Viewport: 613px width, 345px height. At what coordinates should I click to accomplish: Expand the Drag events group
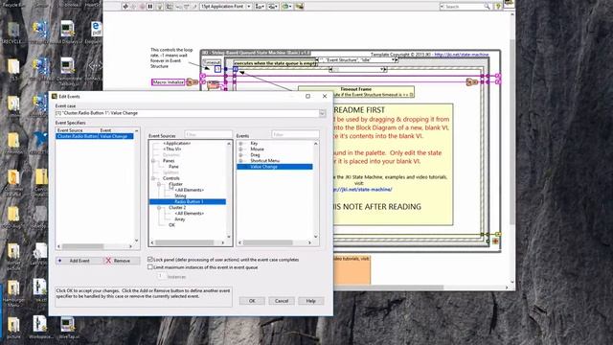click(240, 155)
